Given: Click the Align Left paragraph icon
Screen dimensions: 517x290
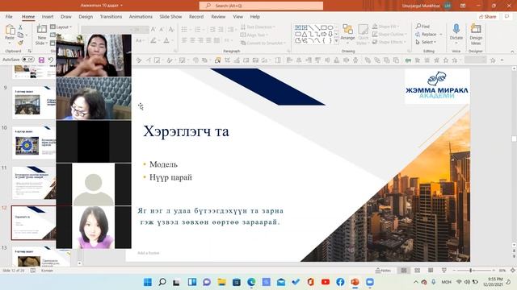Looking at the screenshot, I should point(184,40).
